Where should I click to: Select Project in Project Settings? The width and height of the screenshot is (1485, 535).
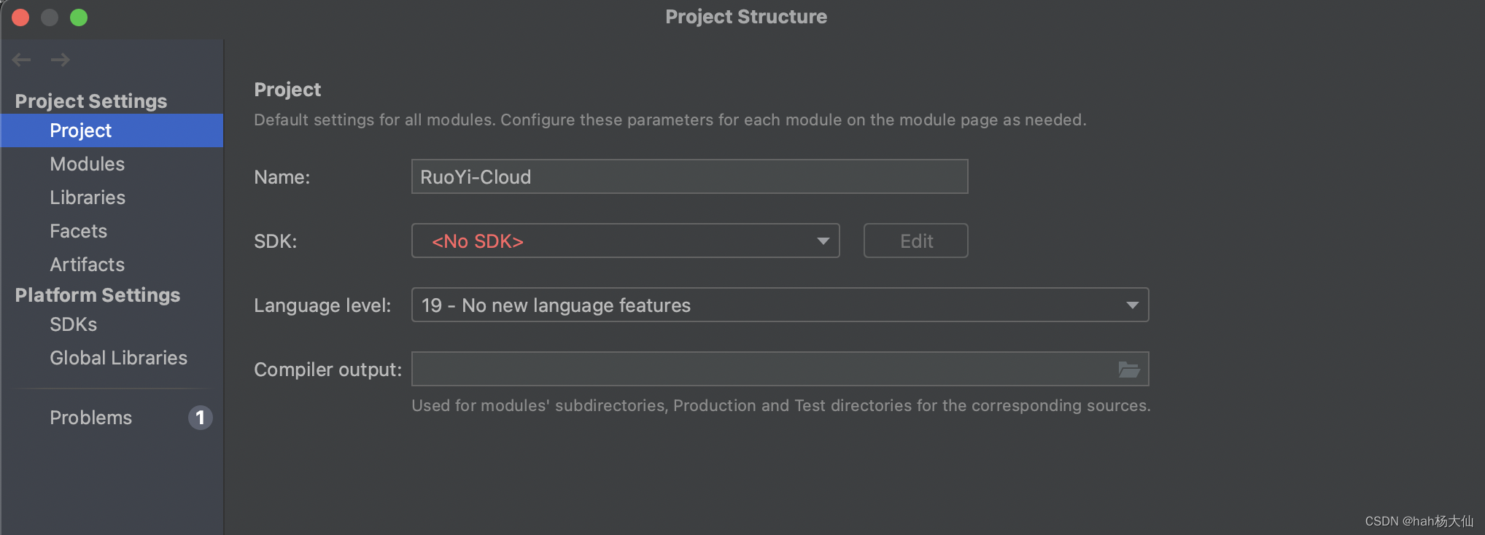pyautogui.click(x=80, y=130)
